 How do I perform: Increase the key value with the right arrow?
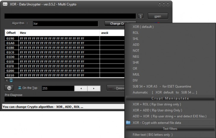coord(94,88)
